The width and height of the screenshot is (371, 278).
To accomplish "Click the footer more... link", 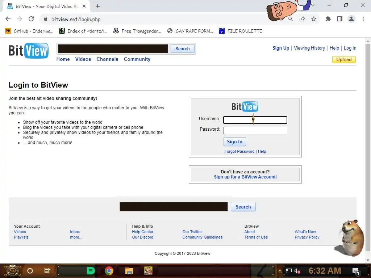I will tap(76, 237).
